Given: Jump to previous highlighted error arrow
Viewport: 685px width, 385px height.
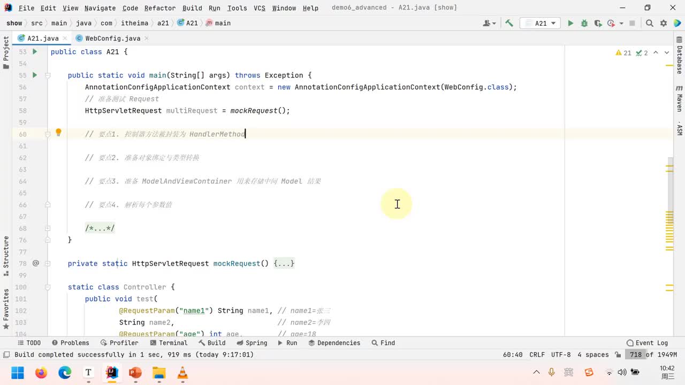Looking at the screenshot, I should click(657, 53).
